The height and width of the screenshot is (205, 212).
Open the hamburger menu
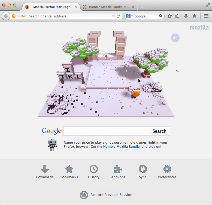[x=206, y=16]
